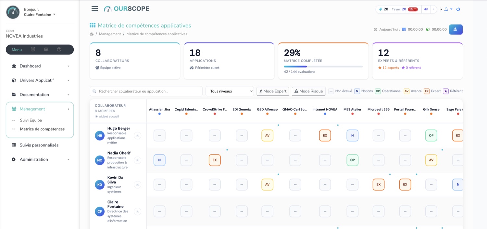Click the Dashboard chevron arrow
This screenshot has width=487, height=229.
[68, 66]
